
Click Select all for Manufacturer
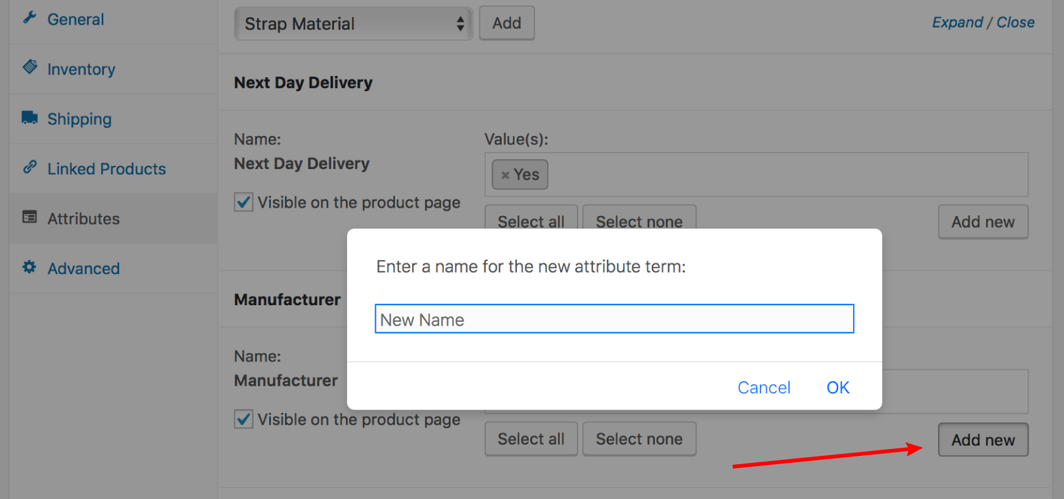[x=531, y=439]
